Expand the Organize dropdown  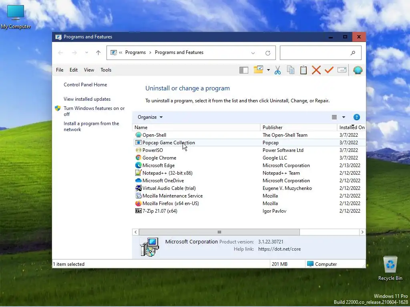tap(150, 117)
